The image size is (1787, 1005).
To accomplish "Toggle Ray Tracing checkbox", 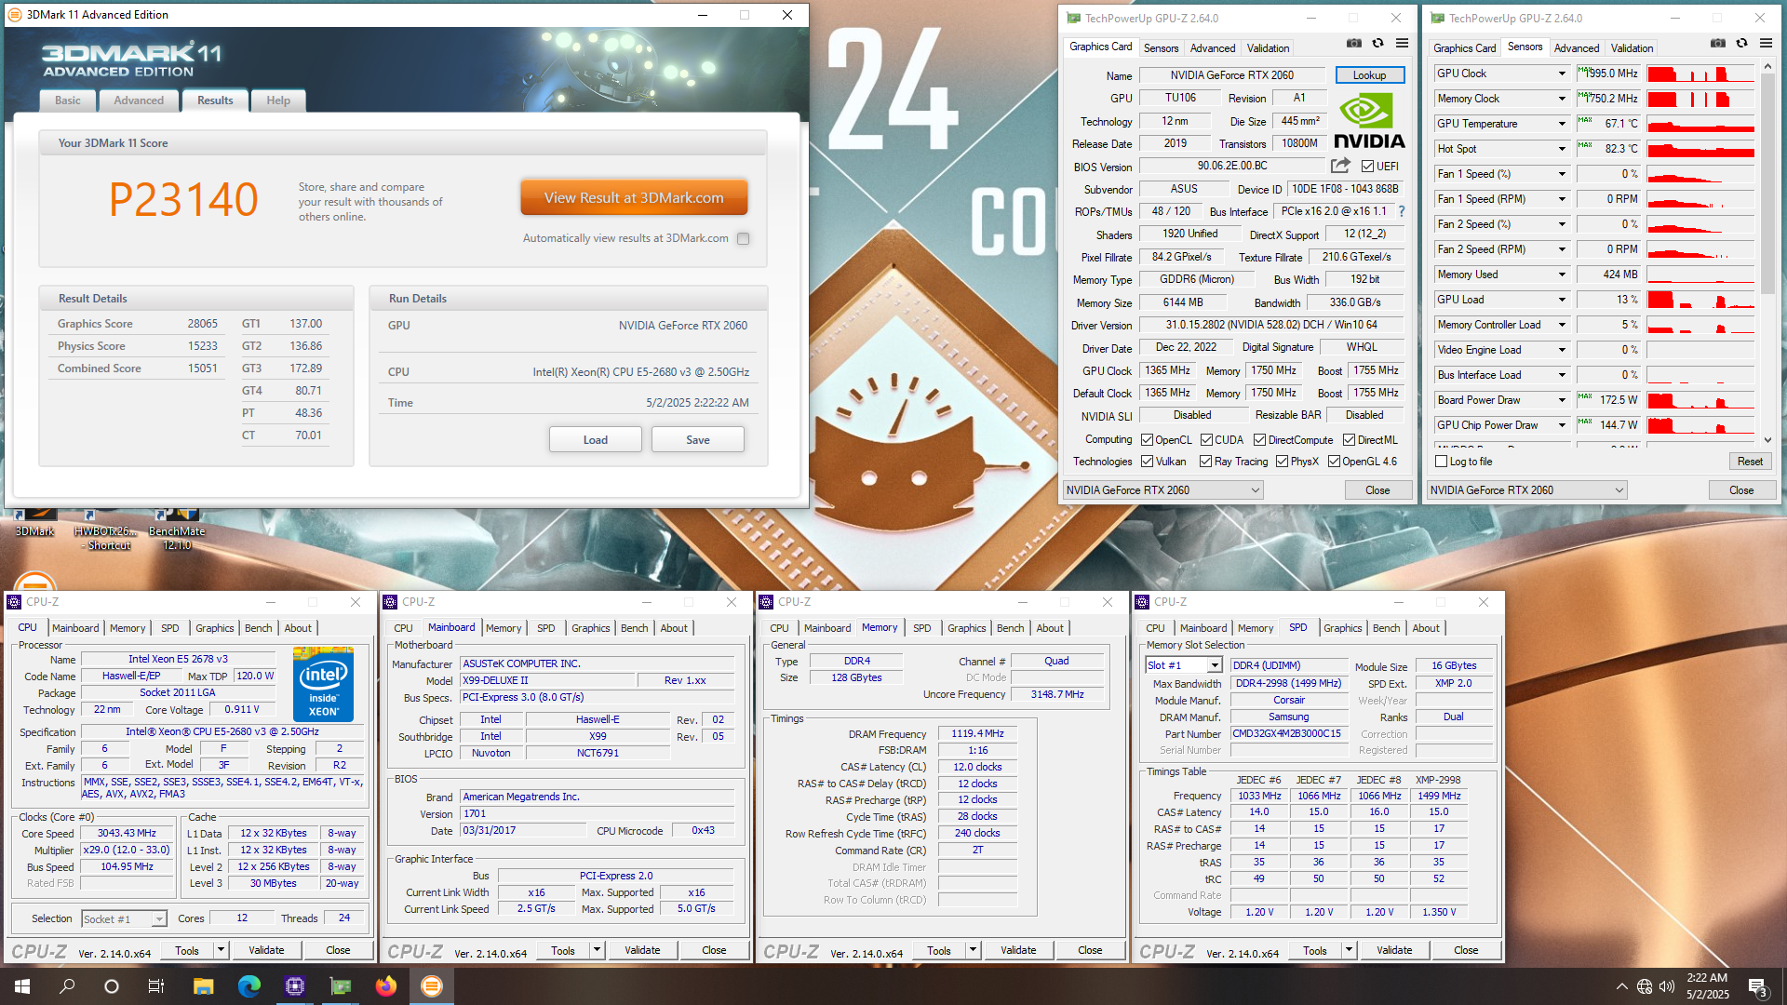I will [x=1205, y=462].
